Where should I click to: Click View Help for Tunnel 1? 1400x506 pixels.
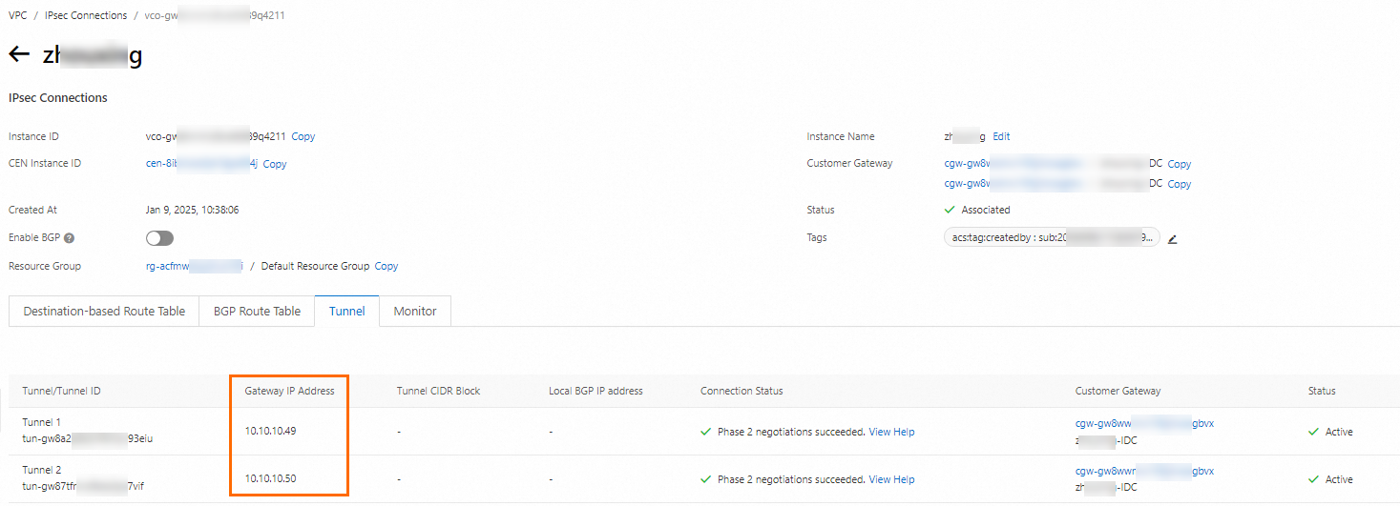(891, 433)
